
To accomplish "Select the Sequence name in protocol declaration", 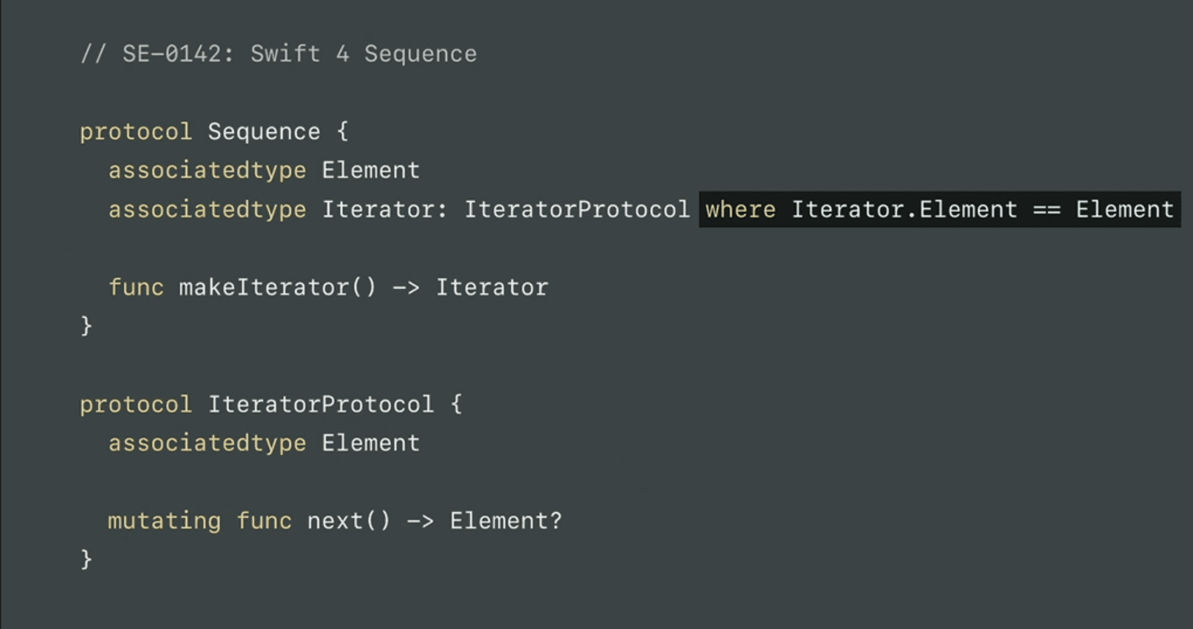I will [263, 132].
